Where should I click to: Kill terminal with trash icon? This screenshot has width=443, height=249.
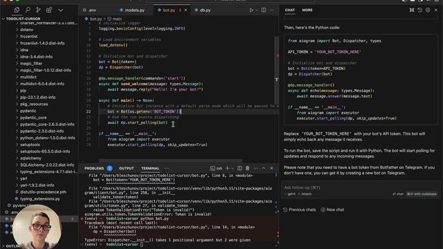tap(248, 168)
